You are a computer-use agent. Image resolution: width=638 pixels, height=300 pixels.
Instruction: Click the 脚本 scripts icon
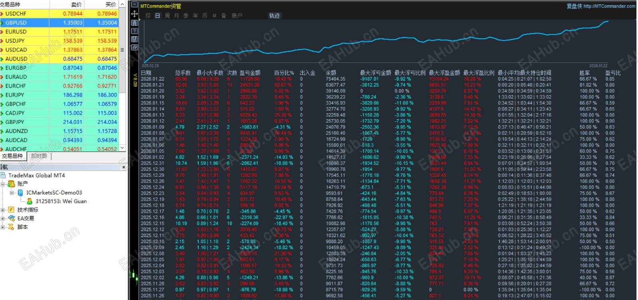click(x=11, y=227)
